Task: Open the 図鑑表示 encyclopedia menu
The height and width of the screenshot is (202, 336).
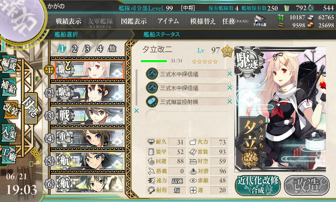Action: 134,21
